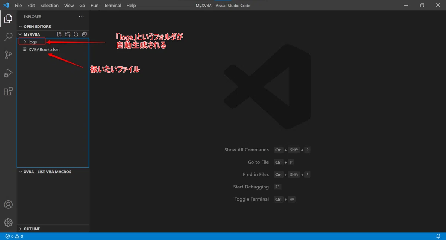
Task: Open the Run and Debug view icon
Action: [x=8, y=73]
